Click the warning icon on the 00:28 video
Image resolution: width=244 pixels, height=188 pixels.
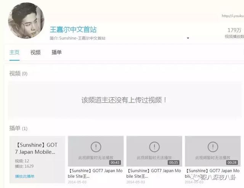coord(213,146)
